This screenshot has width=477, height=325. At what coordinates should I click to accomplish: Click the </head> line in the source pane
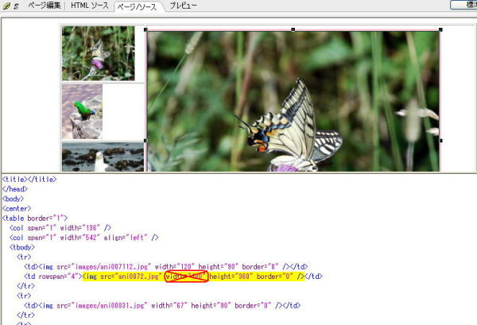(x=14, y=189)
